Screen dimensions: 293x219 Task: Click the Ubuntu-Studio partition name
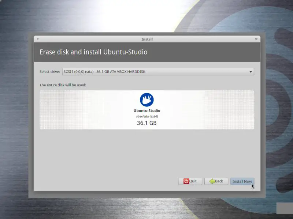coord(147,111)
